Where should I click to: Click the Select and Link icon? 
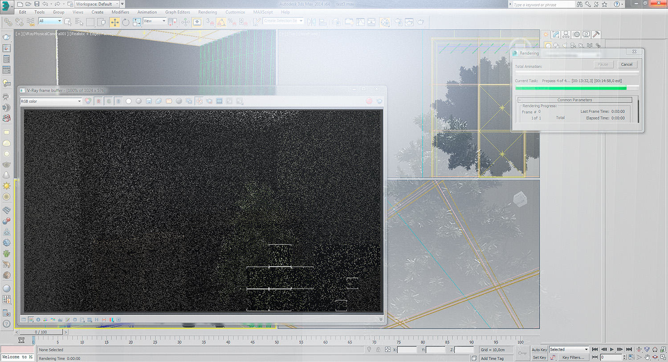click(8, 22)
